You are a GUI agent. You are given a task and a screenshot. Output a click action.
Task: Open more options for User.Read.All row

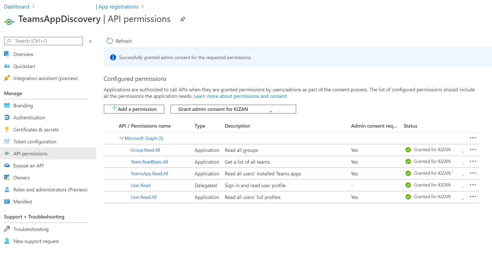click(473, 197)
